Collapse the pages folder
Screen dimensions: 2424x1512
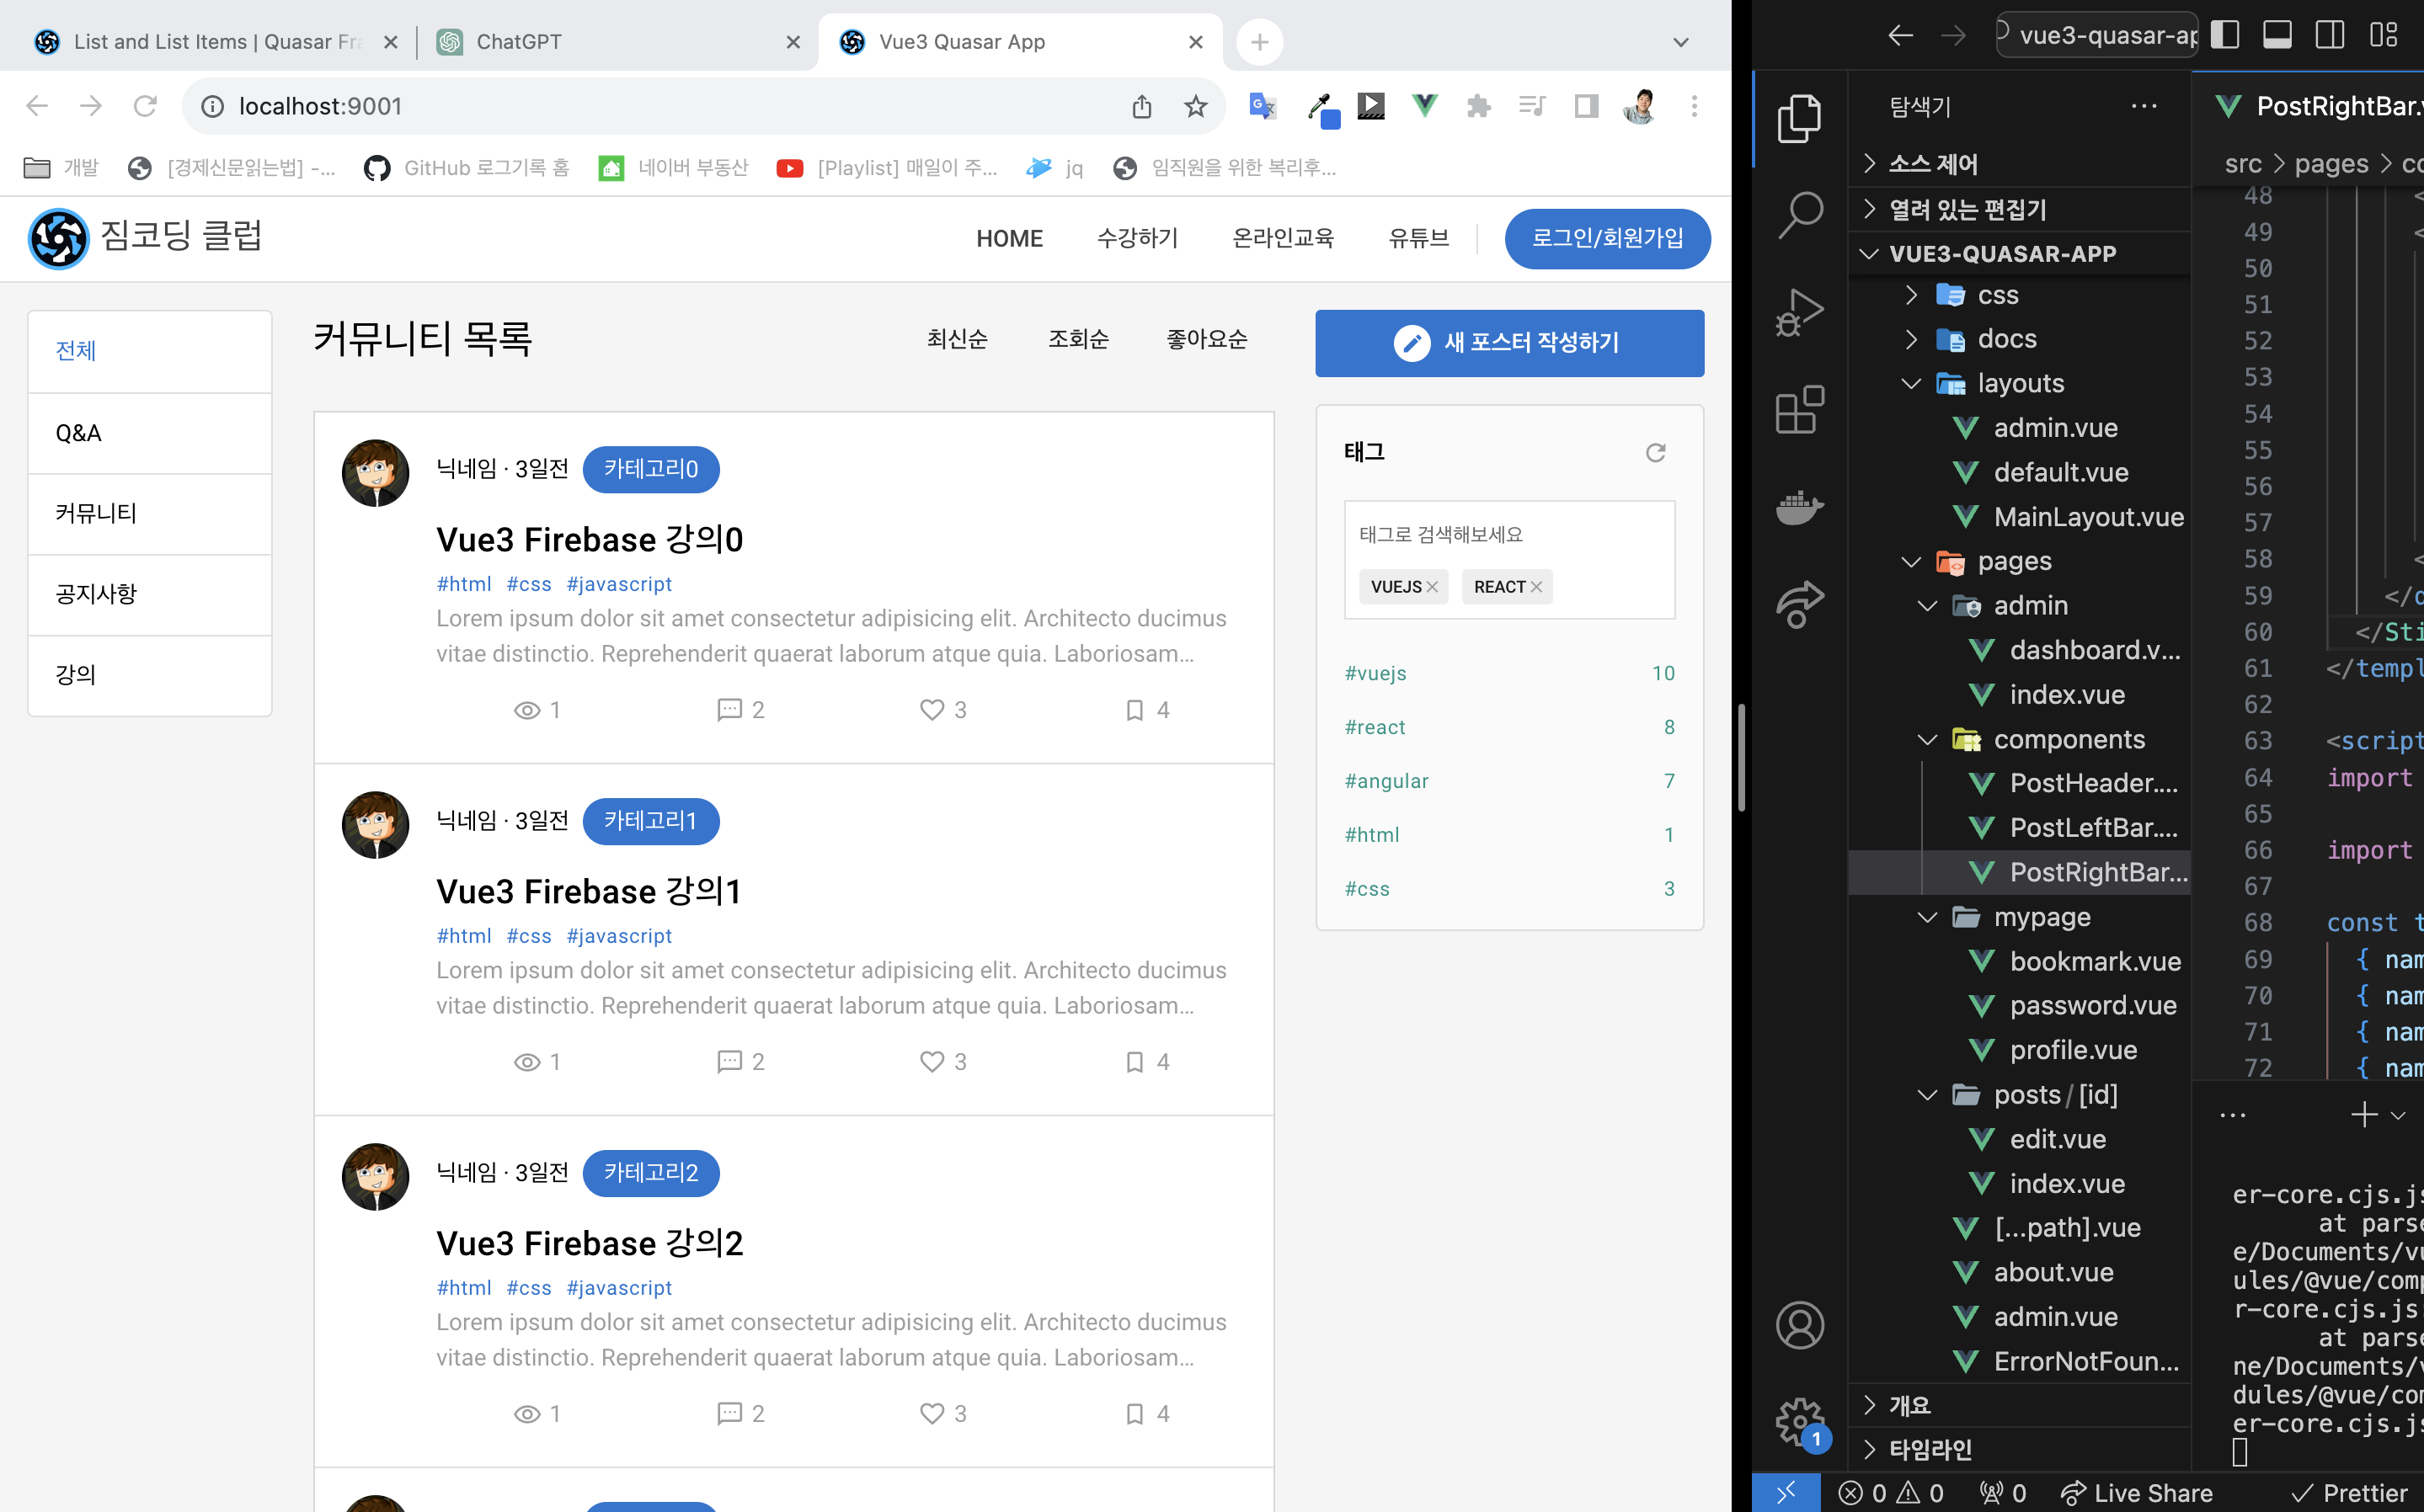(2020, 561)
